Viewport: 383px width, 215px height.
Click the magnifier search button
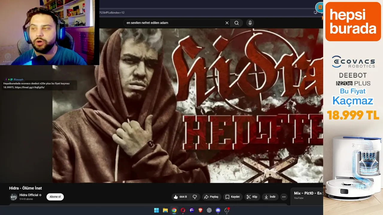coord(237,23)
